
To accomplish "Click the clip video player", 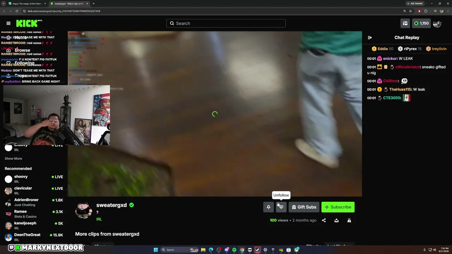I will [215, 114].
